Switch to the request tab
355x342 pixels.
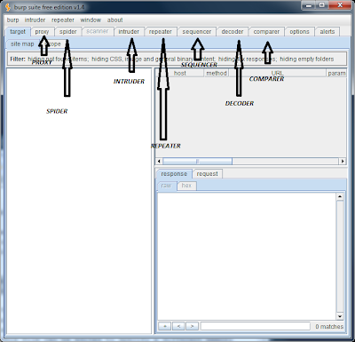(207, 174)
